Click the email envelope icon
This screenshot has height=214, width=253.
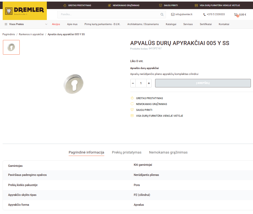pos(173,14)
